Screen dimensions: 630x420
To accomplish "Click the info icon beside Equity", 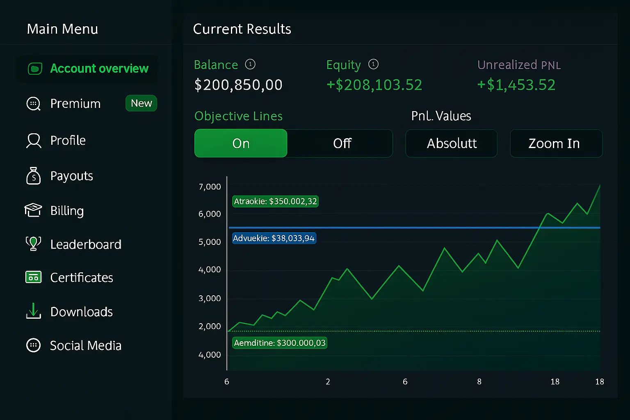I will (x=373, y=64).
